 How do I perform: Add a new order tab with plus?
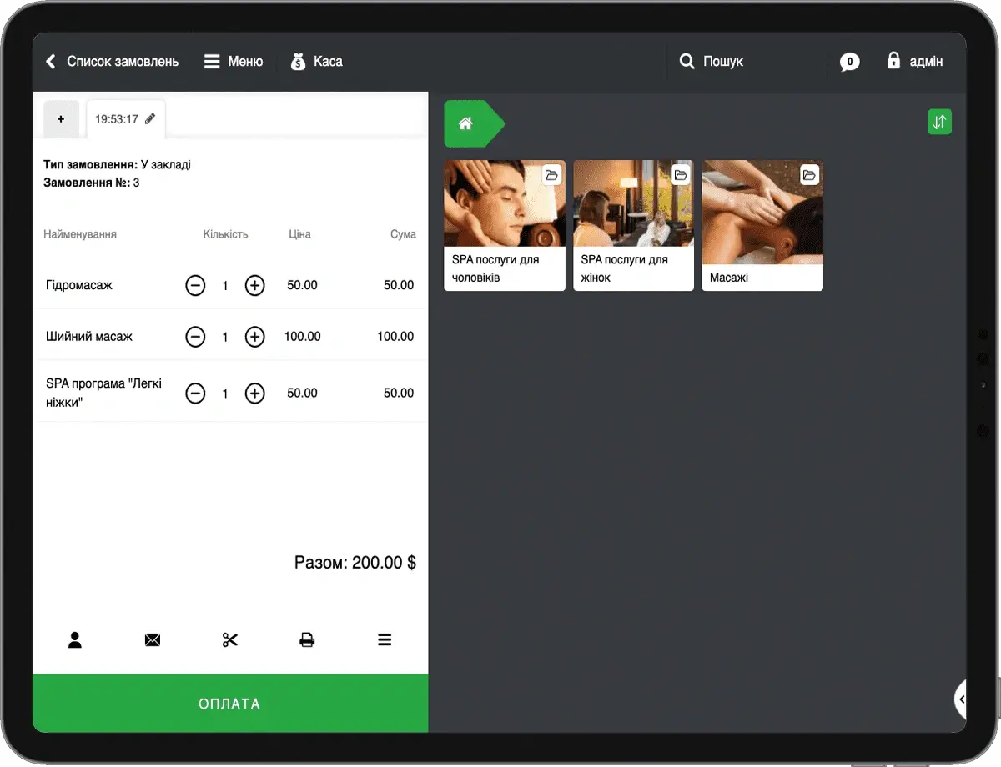(x=61, y=119)
